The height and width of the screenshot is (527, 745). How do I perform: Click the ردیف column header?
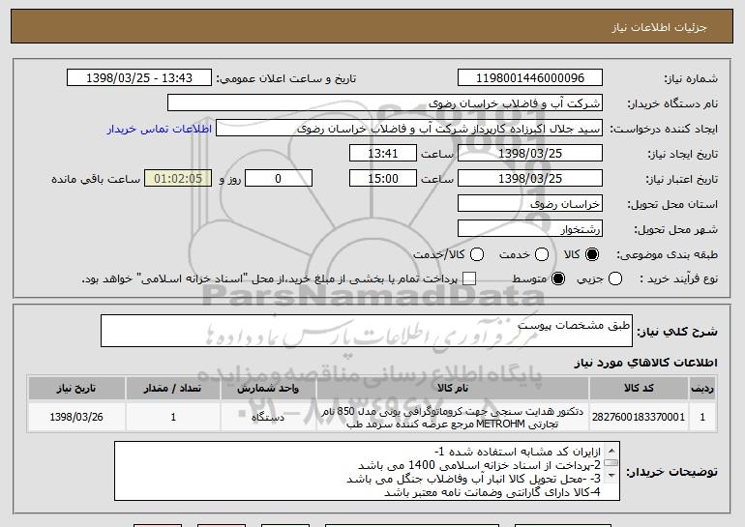pos(702,389)
